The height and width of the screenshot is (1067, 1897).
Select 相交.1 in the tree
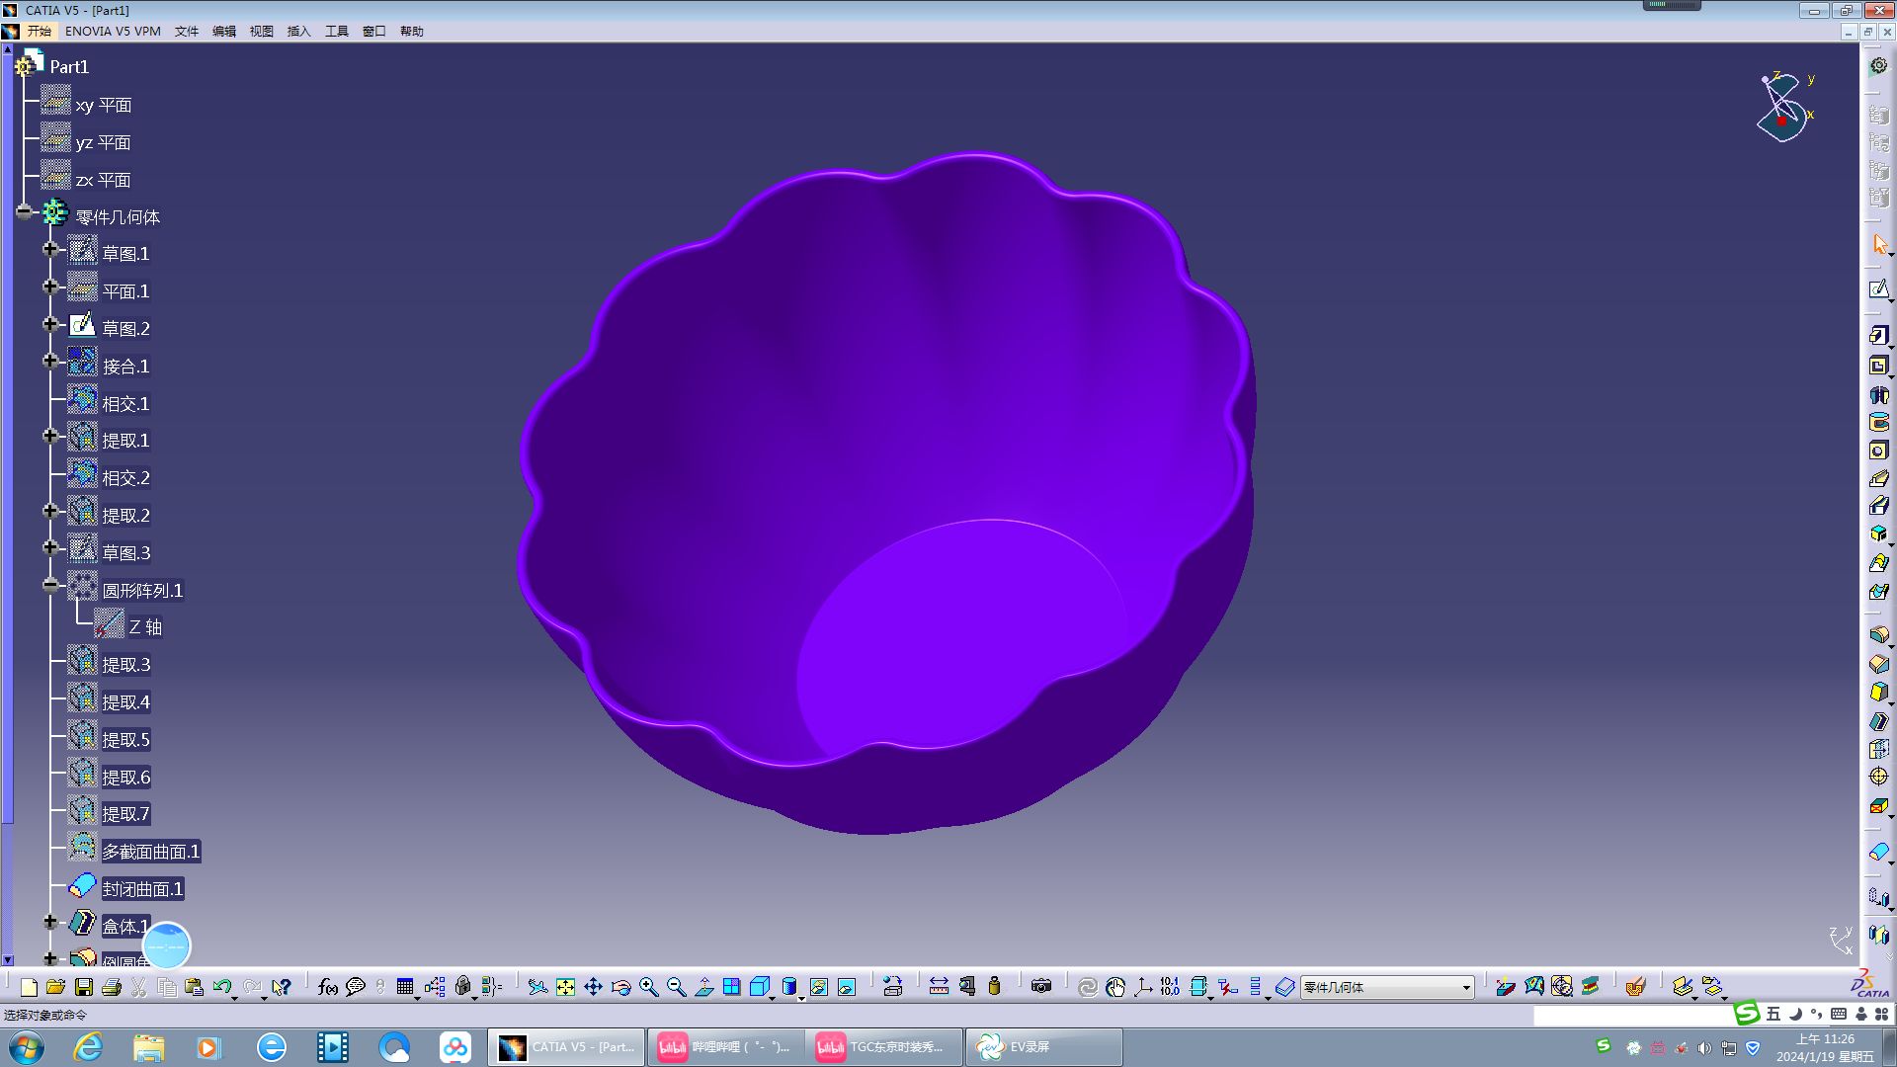(125, 404)
